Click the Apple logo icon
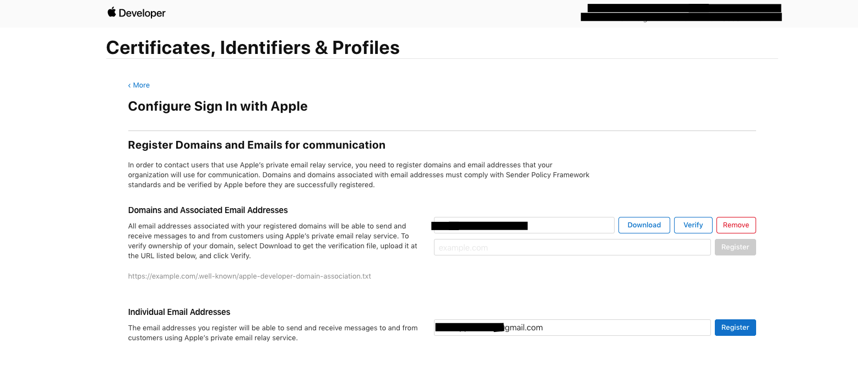 click(x=112, y=12)
